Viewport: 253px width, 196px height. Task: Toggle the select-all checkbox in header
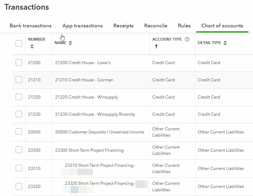coord(19,43)
